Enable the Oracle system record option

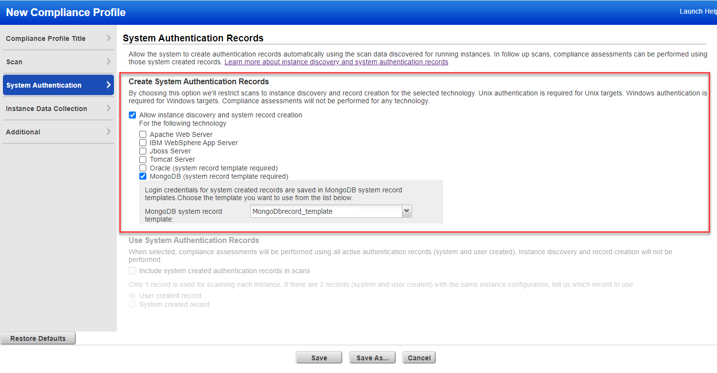(143, 168)
